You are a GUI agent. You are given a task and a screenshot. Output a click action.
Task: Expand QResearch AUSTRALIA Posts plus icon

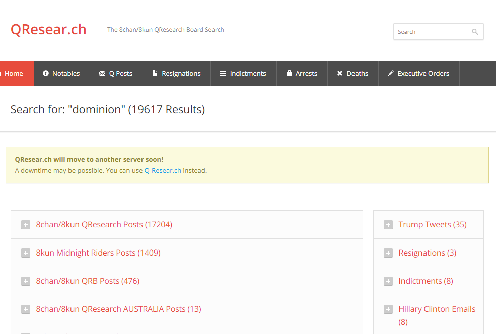point(26,309)
